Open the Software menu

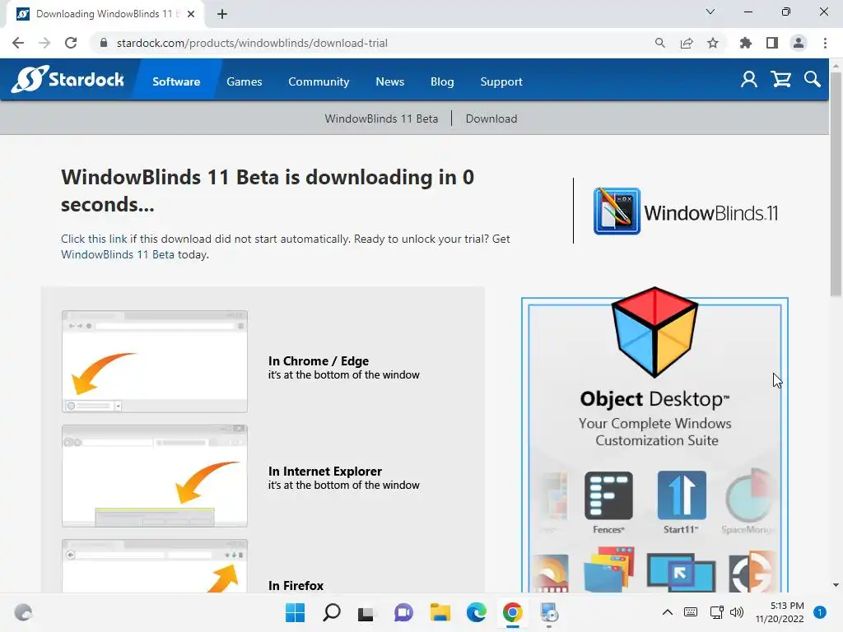pos(176,81)
